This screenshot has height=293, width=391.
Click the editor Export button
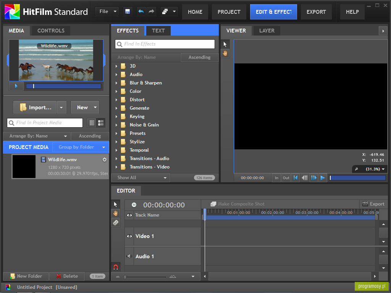[373, 204]
